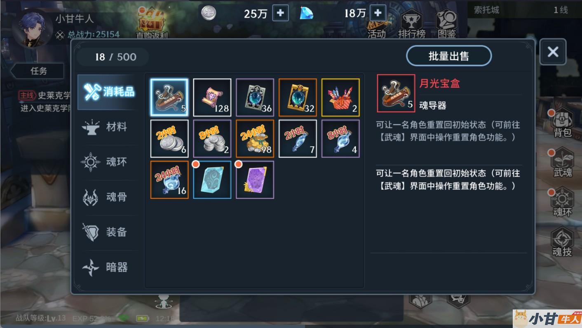The width and height of the screenshot is (582, 328).
Task: Open the 装备 category tab
Action: [x=107, y=232]
